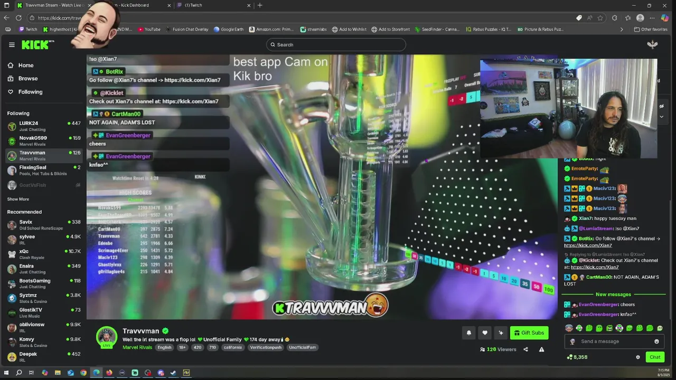Screen dimensions: 676x380
Task: Toggle the notification bell for Travvvman
Action: [x=468, y=332]
